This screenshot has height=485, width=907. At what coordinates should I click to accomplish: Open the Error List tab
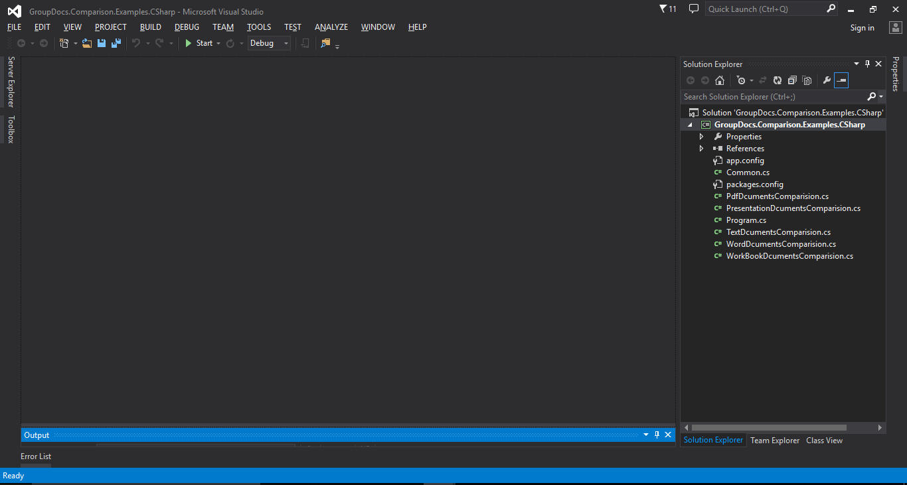click(36, 456)
